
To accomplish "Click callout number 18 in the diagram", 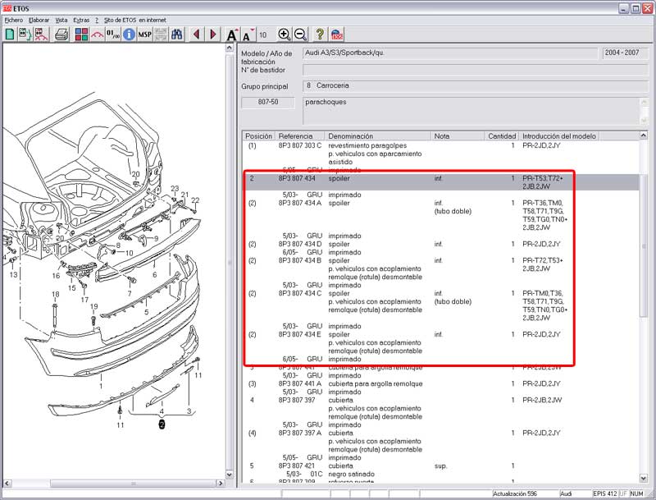I will (x=55, y=295).
